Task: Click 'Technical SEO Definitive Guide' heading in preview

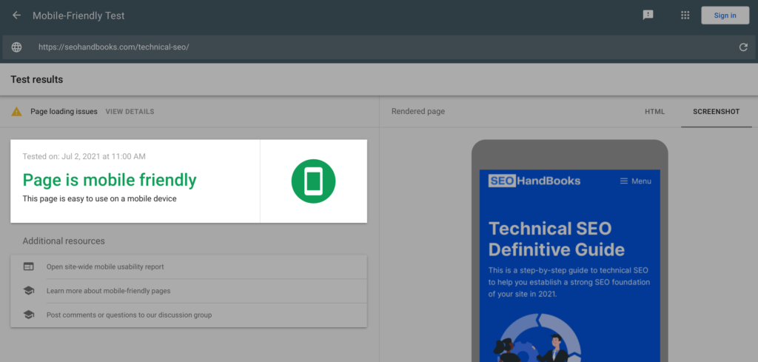Action: pyautogui.click(x=557, y=239)
